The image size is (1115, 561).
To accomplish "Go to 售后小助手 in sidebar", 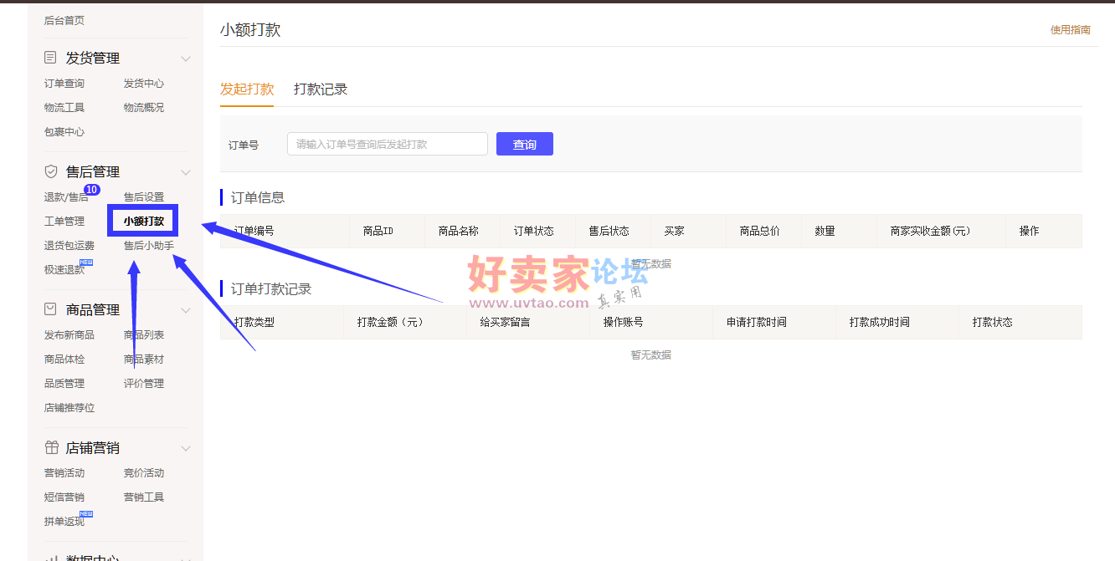I will pos(149,246).
